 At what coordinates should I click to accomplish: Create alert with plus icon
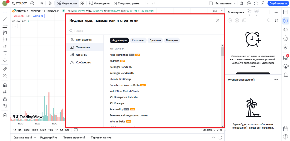coord(269,12)
